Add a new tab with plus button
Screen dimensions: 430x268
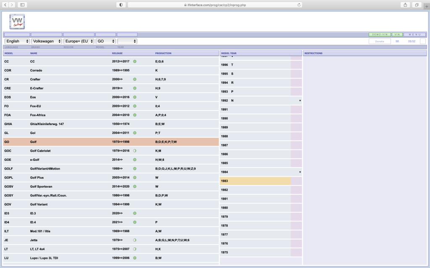pyautogui.click(x=427, y=6)
